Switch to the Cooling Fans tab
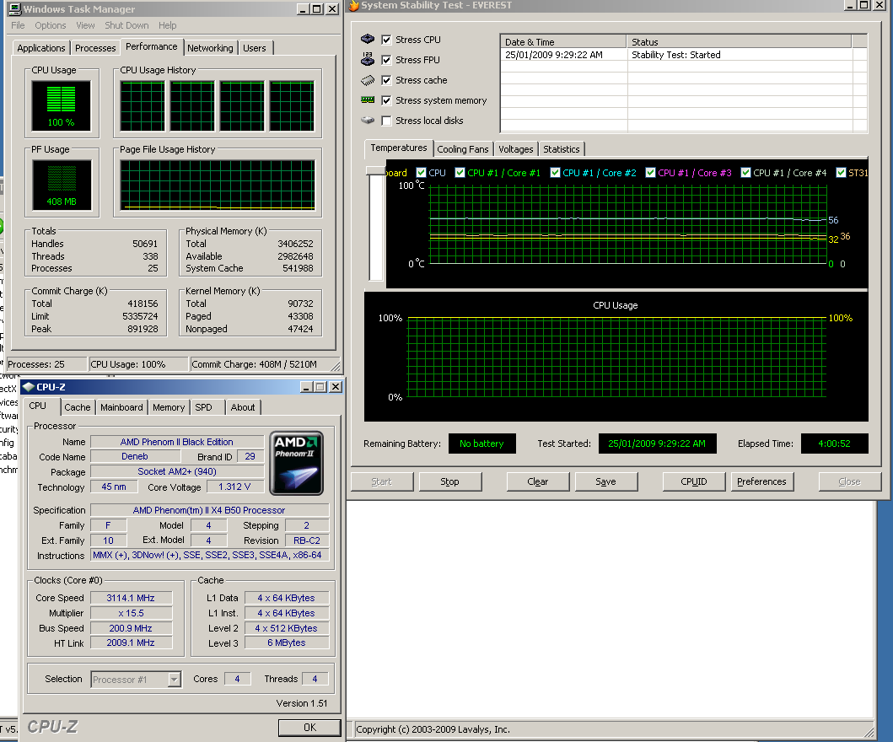The image size is (893, 742). pyautogui.click(x=462, y=149)
